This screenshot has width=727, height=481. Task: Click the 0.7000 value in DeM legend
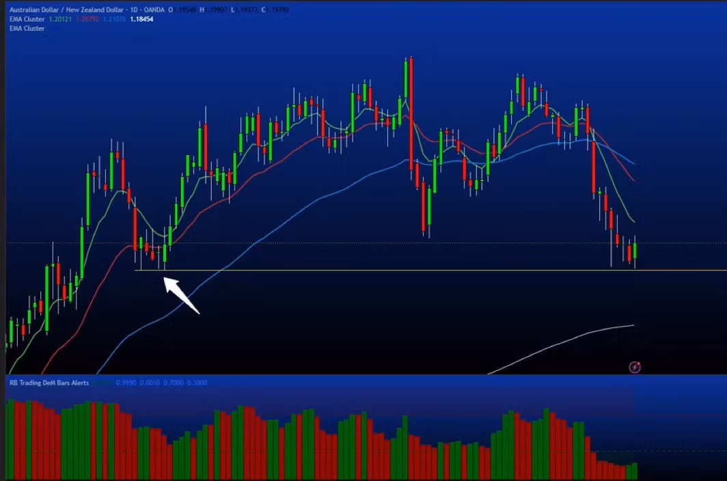(x=173, y=383)
